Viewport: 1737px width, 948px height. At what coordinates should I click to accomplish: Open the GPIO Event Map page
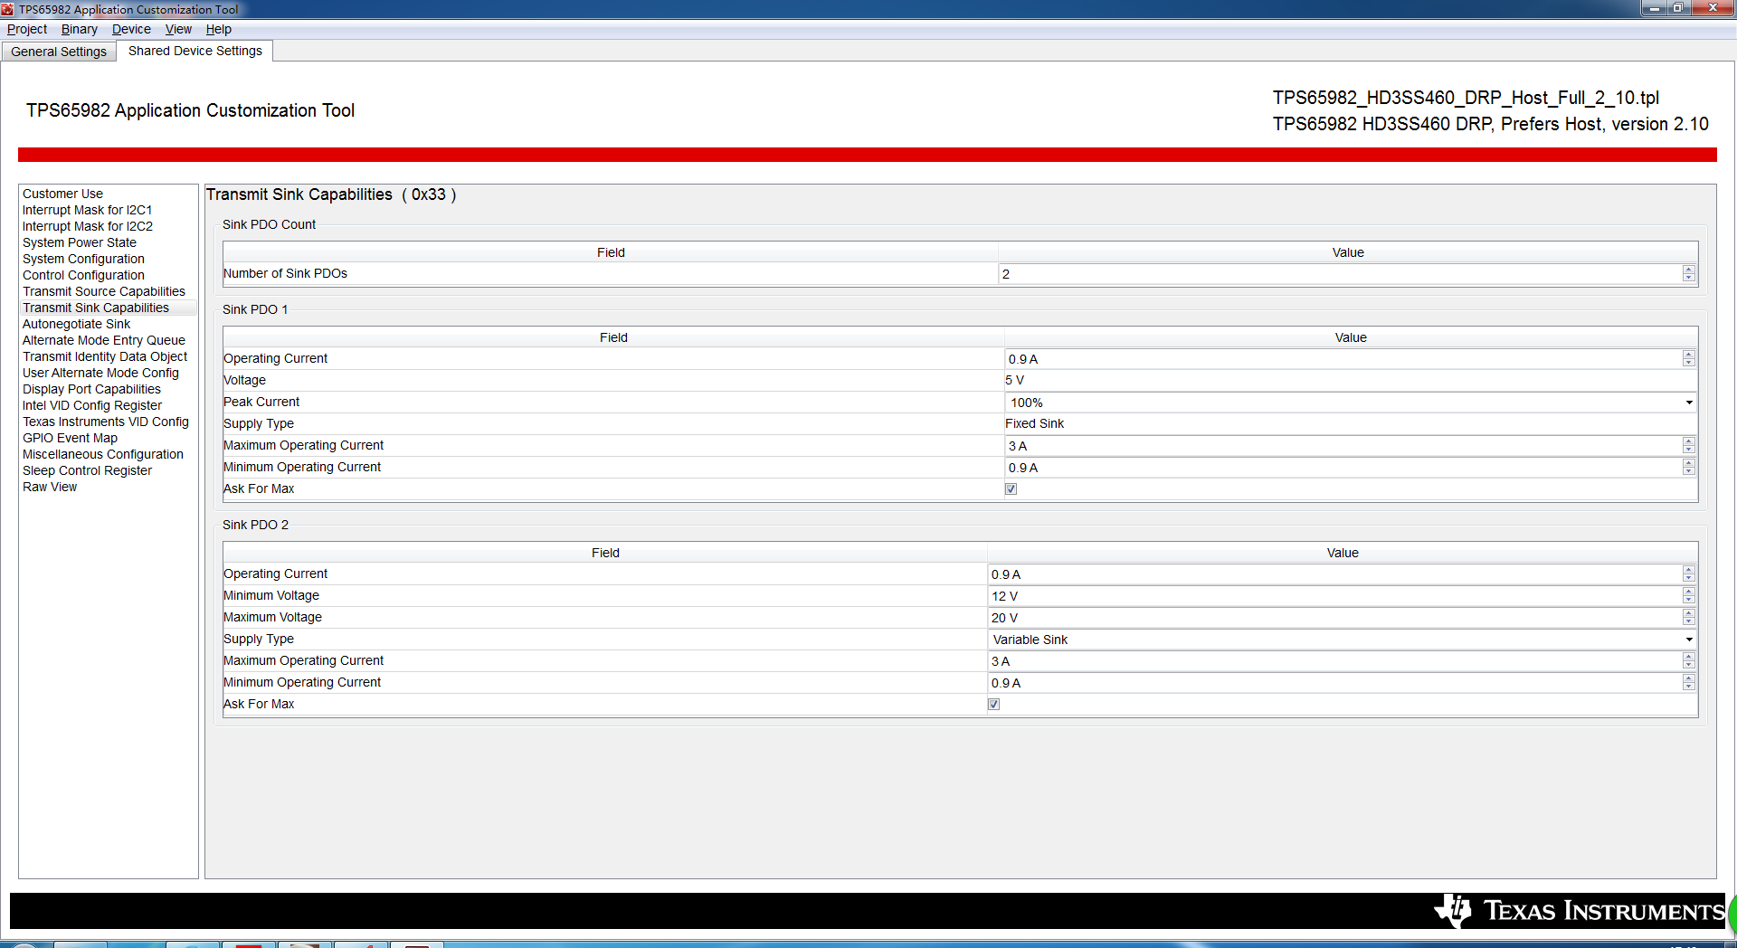pyautogui.click(x=70, y=438)
